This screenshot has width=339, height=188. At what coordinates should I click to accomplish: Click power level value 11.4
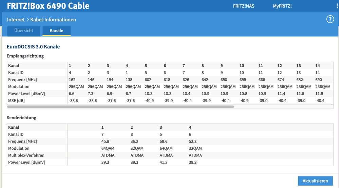281,94
